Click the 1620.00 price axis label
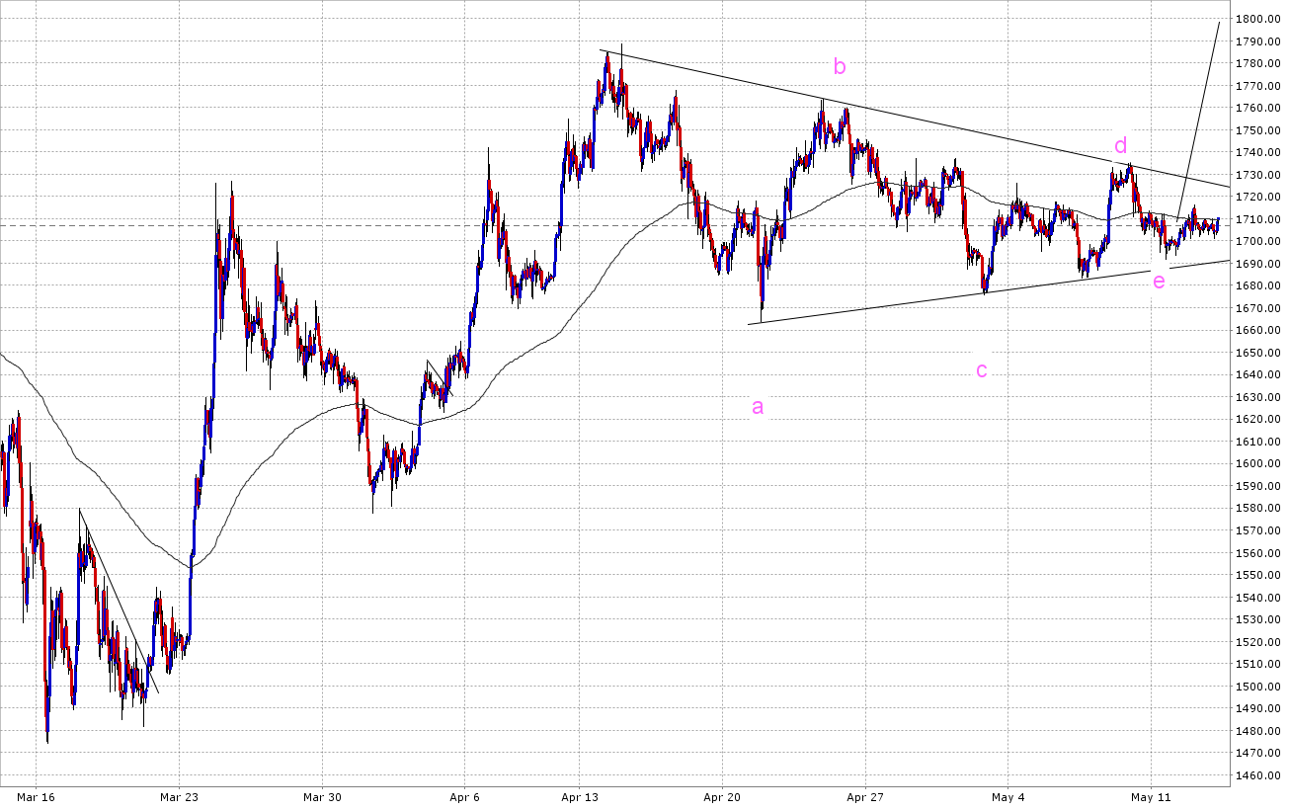1289x811 pixels. pos(1260,420)
